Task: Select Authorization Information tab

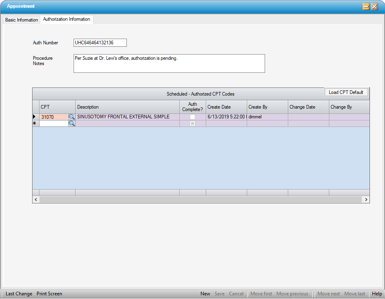Action: click(x=67, y=20)
